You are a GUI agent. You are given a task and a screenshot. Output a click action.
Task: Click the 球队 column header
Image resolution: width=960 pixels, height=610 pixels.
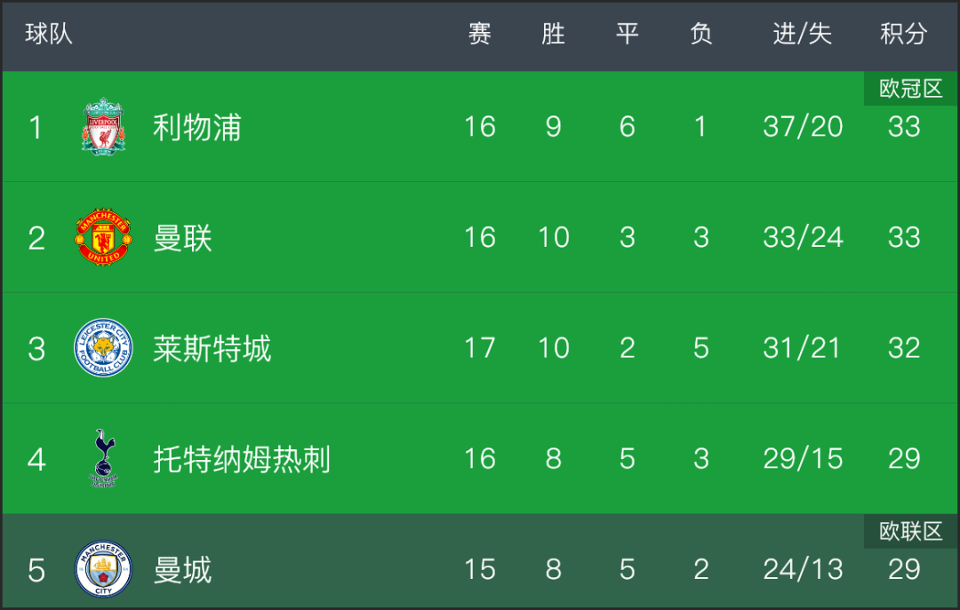(49, 34)
